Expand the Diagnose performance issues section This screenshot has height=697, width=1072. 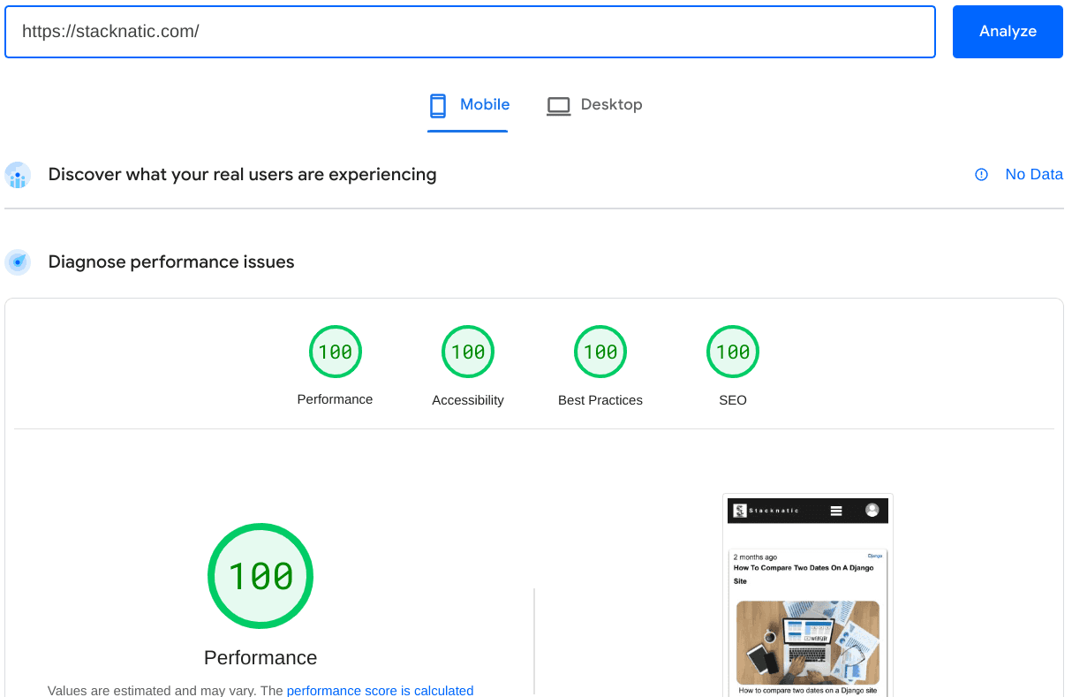[x=170, y=261]
